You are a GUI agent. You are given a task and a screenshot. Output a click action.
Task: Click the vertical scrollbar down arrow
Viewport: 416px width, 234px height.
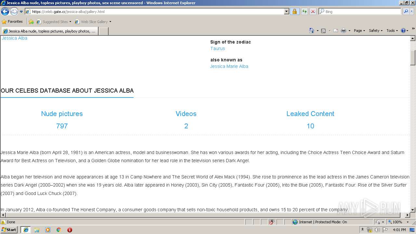click(413, 210)
